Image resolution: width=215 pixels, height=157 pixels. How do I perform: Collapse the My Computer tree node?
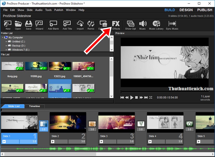coord(2,38)
